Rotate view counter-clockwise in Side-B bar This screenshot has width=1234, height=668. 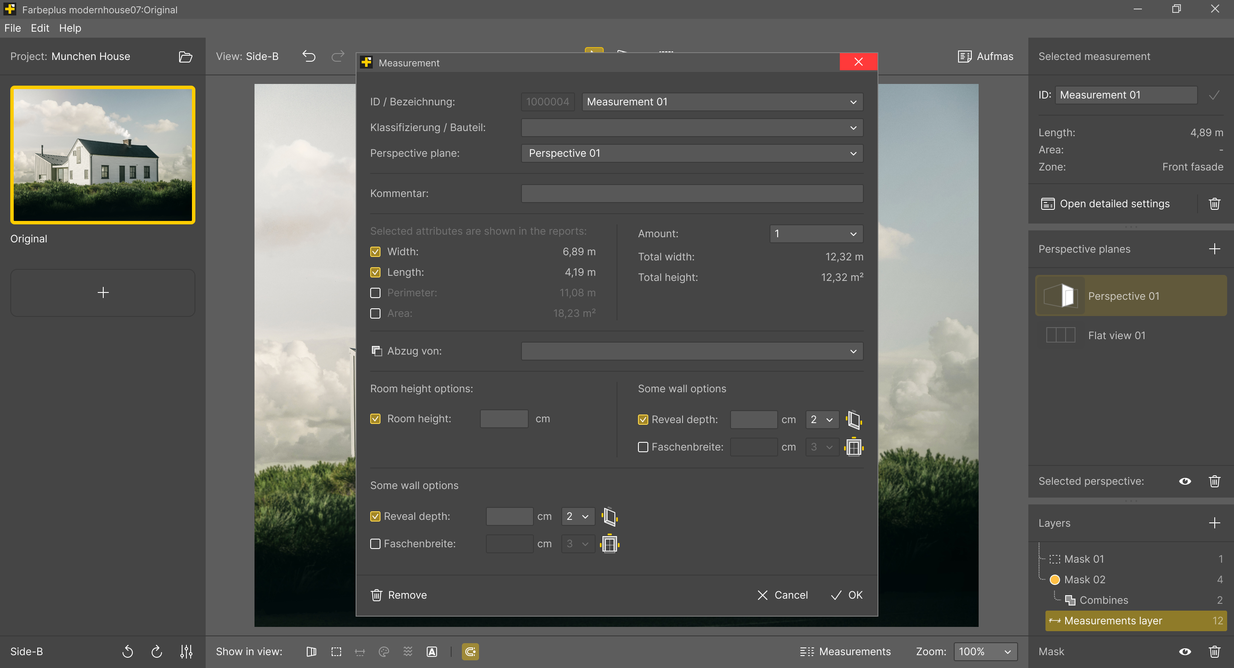click(x=127, y=652)
